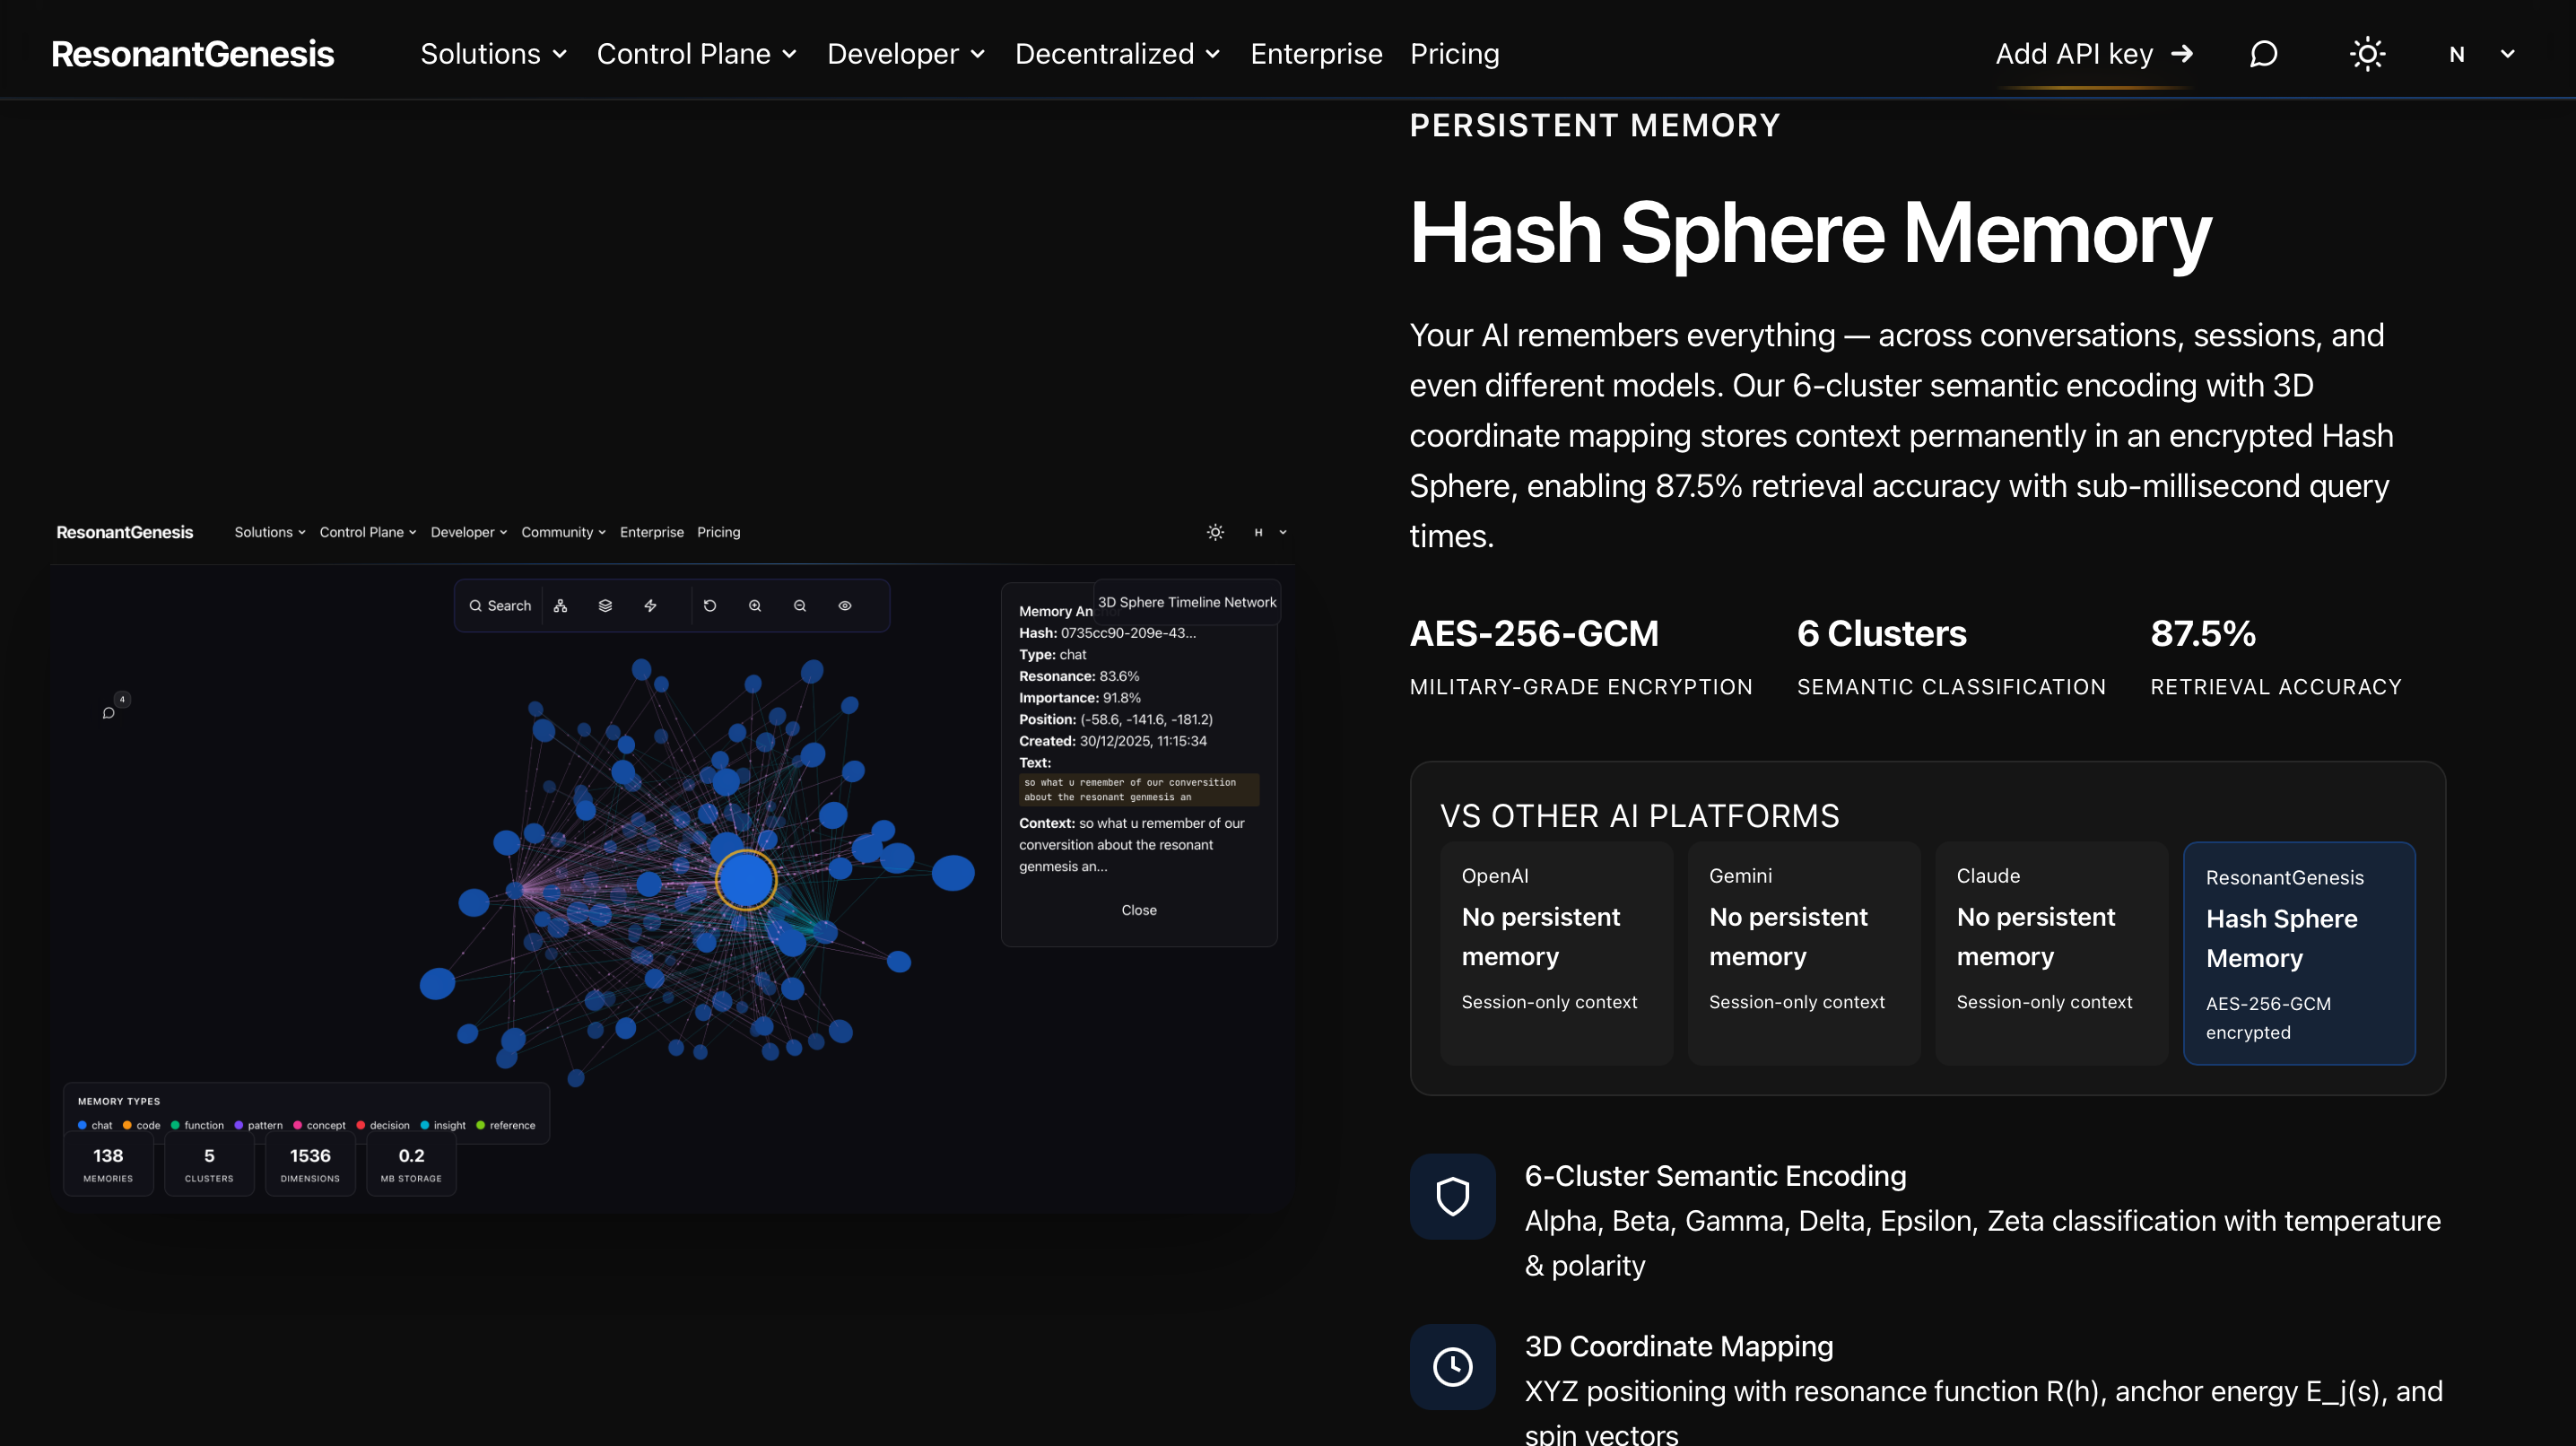This screenshot has width=2576, height=1446.
Task: Close the Memory Analysis detail panel
Action: (x=1139, y=910)
